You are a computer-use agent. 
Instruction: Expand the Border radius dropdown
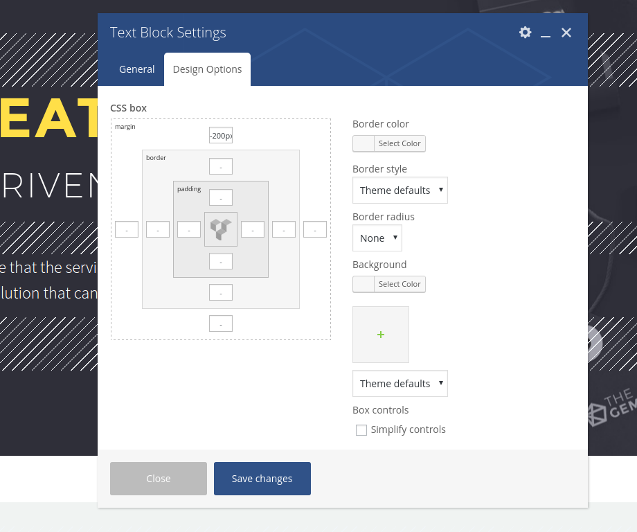coord(377,238)
